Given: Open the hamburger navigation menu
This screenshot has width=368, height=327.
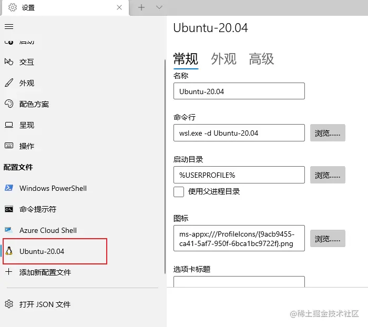Looking at the screenshot, I should tap(9, 26).
